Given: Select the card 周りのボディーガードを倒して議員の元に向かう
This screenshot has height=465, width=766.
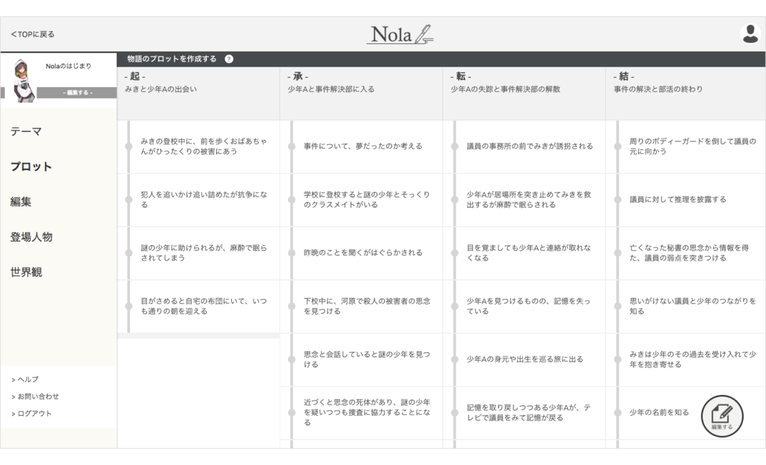Looking at the screenshot, I should (686, 146).
